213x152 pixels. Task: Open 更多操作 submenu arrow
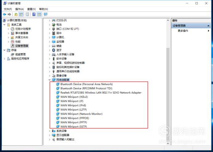[x=208, y=31]
